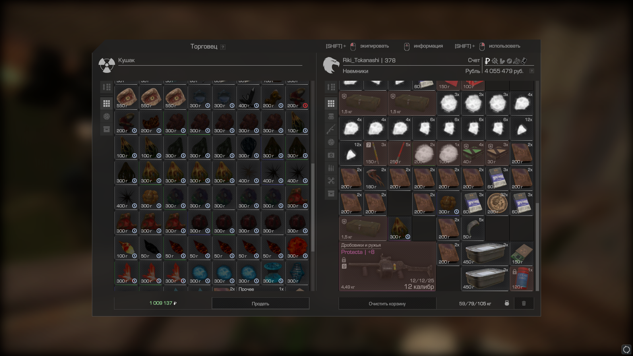Screen dimensions: 633x356
Task: Select the trader's blue spiral artifact
Action: (297, 273)
